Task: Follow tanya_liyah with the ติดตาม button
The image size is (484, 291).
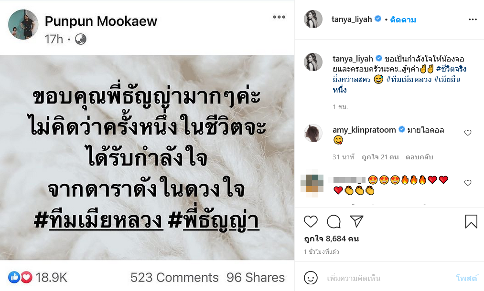Action: click(403, 20)
